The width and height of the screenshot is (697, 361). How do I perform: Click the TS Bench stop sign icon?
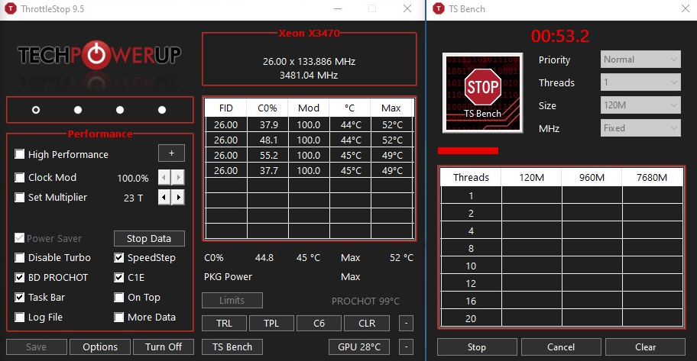click(482, 93)
